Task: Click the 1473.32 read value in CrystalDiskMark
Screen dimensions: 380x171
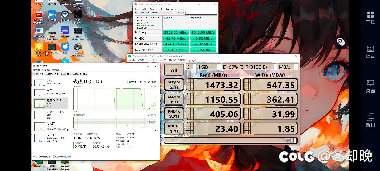Action: [x=214, y=85]
